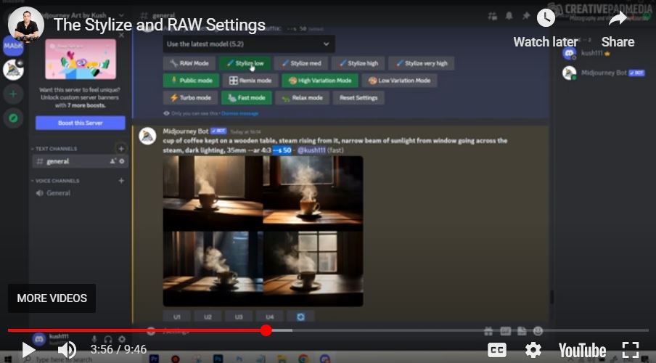Image resolution: width=656 pixels, height=363 pixels.
Task: Click the re-roll refresh icon button
Action: point(301,317)
